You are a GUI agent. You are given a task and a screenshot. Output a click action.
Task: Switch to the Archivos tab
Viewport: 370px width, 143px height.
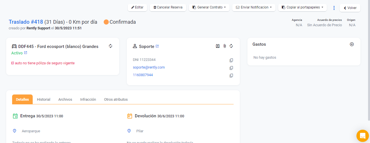[65, 100]
